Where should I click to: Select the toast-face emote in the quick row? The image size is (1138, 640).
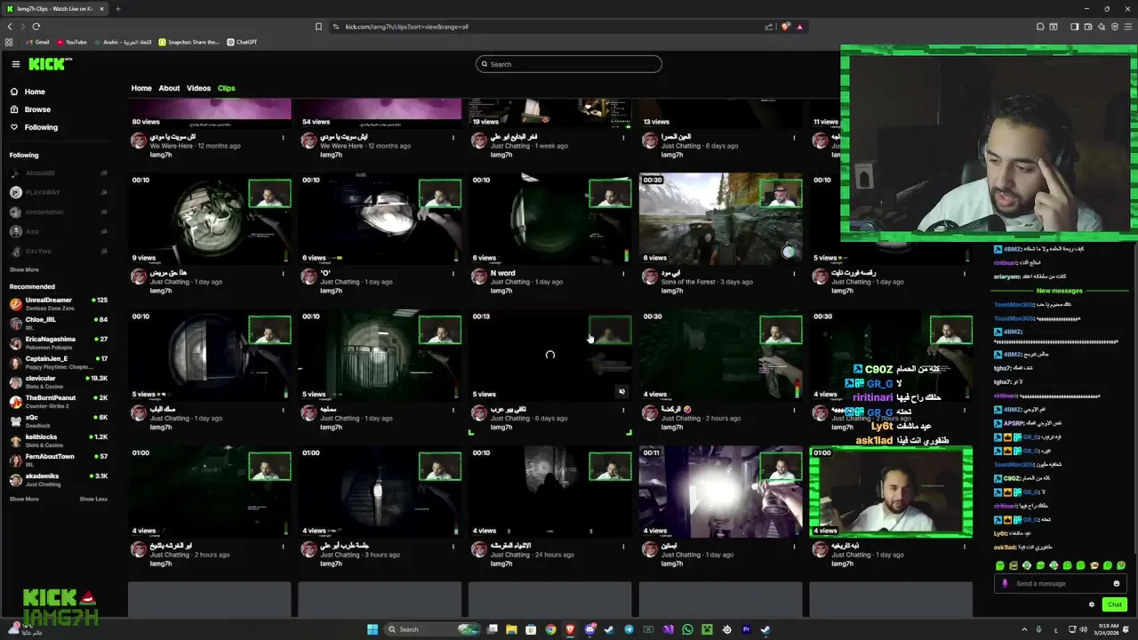coord(1014,565)
